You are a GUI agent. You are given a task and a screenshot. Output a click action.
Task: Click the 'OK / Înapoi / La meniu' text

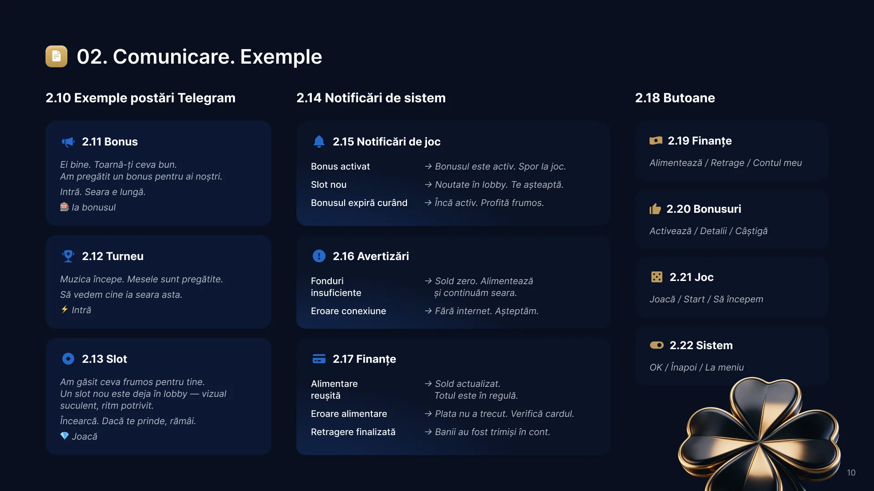tap(696, 367)
